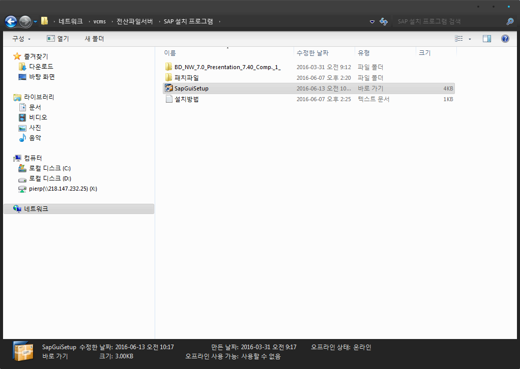Click the 전산파일서버 breadcrumb segment
Viewport: 520px width, 369px height.
(x=134, y=21)
